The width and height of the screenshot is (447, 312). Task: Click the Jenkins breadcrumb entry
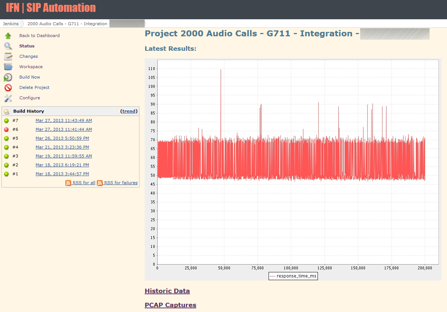click(x=10, y=23)
